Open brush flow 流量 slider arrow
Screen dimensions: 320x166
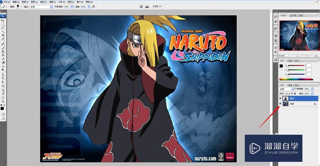(x=89, y=7)
